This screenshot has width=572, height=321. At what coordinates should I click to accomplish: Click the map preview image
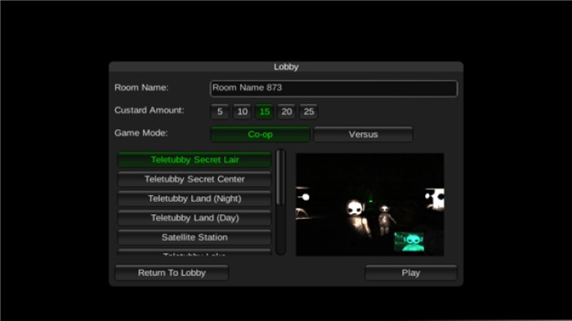coord(370,204)
